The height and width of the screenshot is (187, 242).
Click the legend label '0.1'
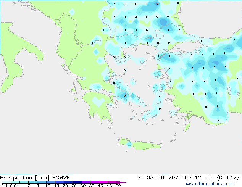(x=4, y=185)
